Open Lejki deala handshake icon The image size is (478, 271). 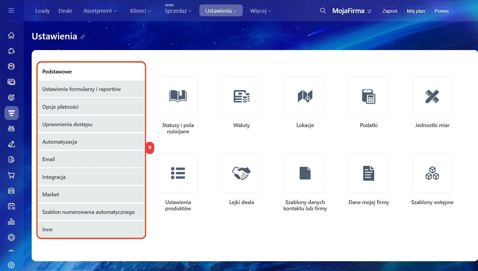pyautogui.click(x=241, y=173)
